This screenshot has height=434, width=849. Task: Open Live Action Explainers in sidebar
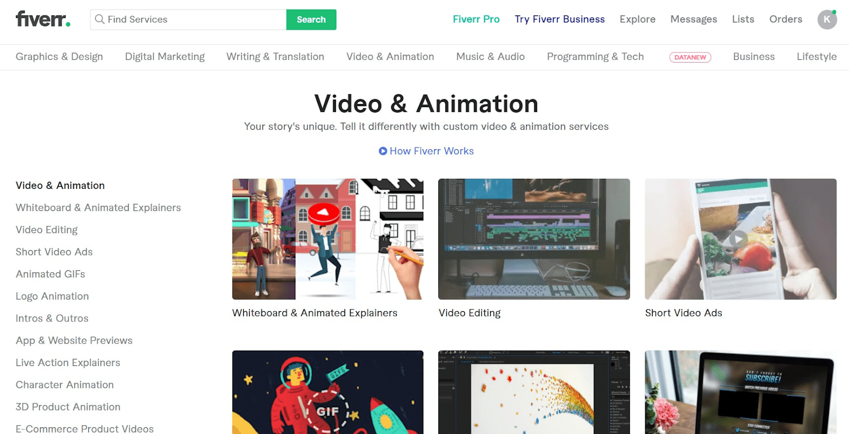tap(68, 363)
